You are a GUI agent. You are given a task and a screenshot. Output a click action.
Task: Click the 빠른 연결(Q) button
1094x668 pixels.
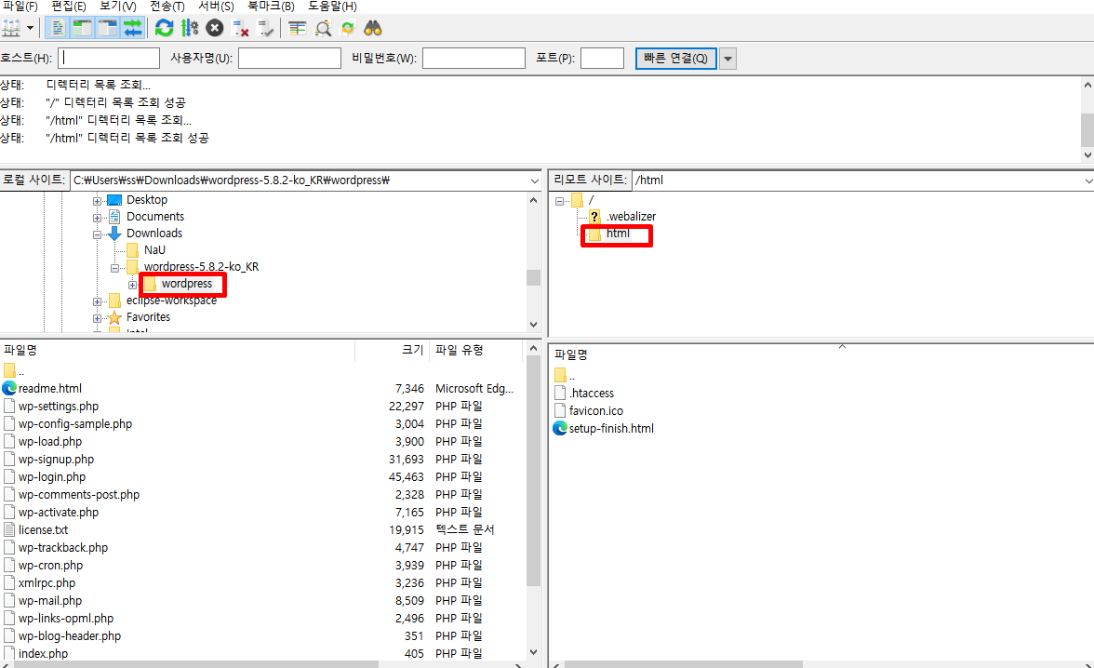[675, 58]
